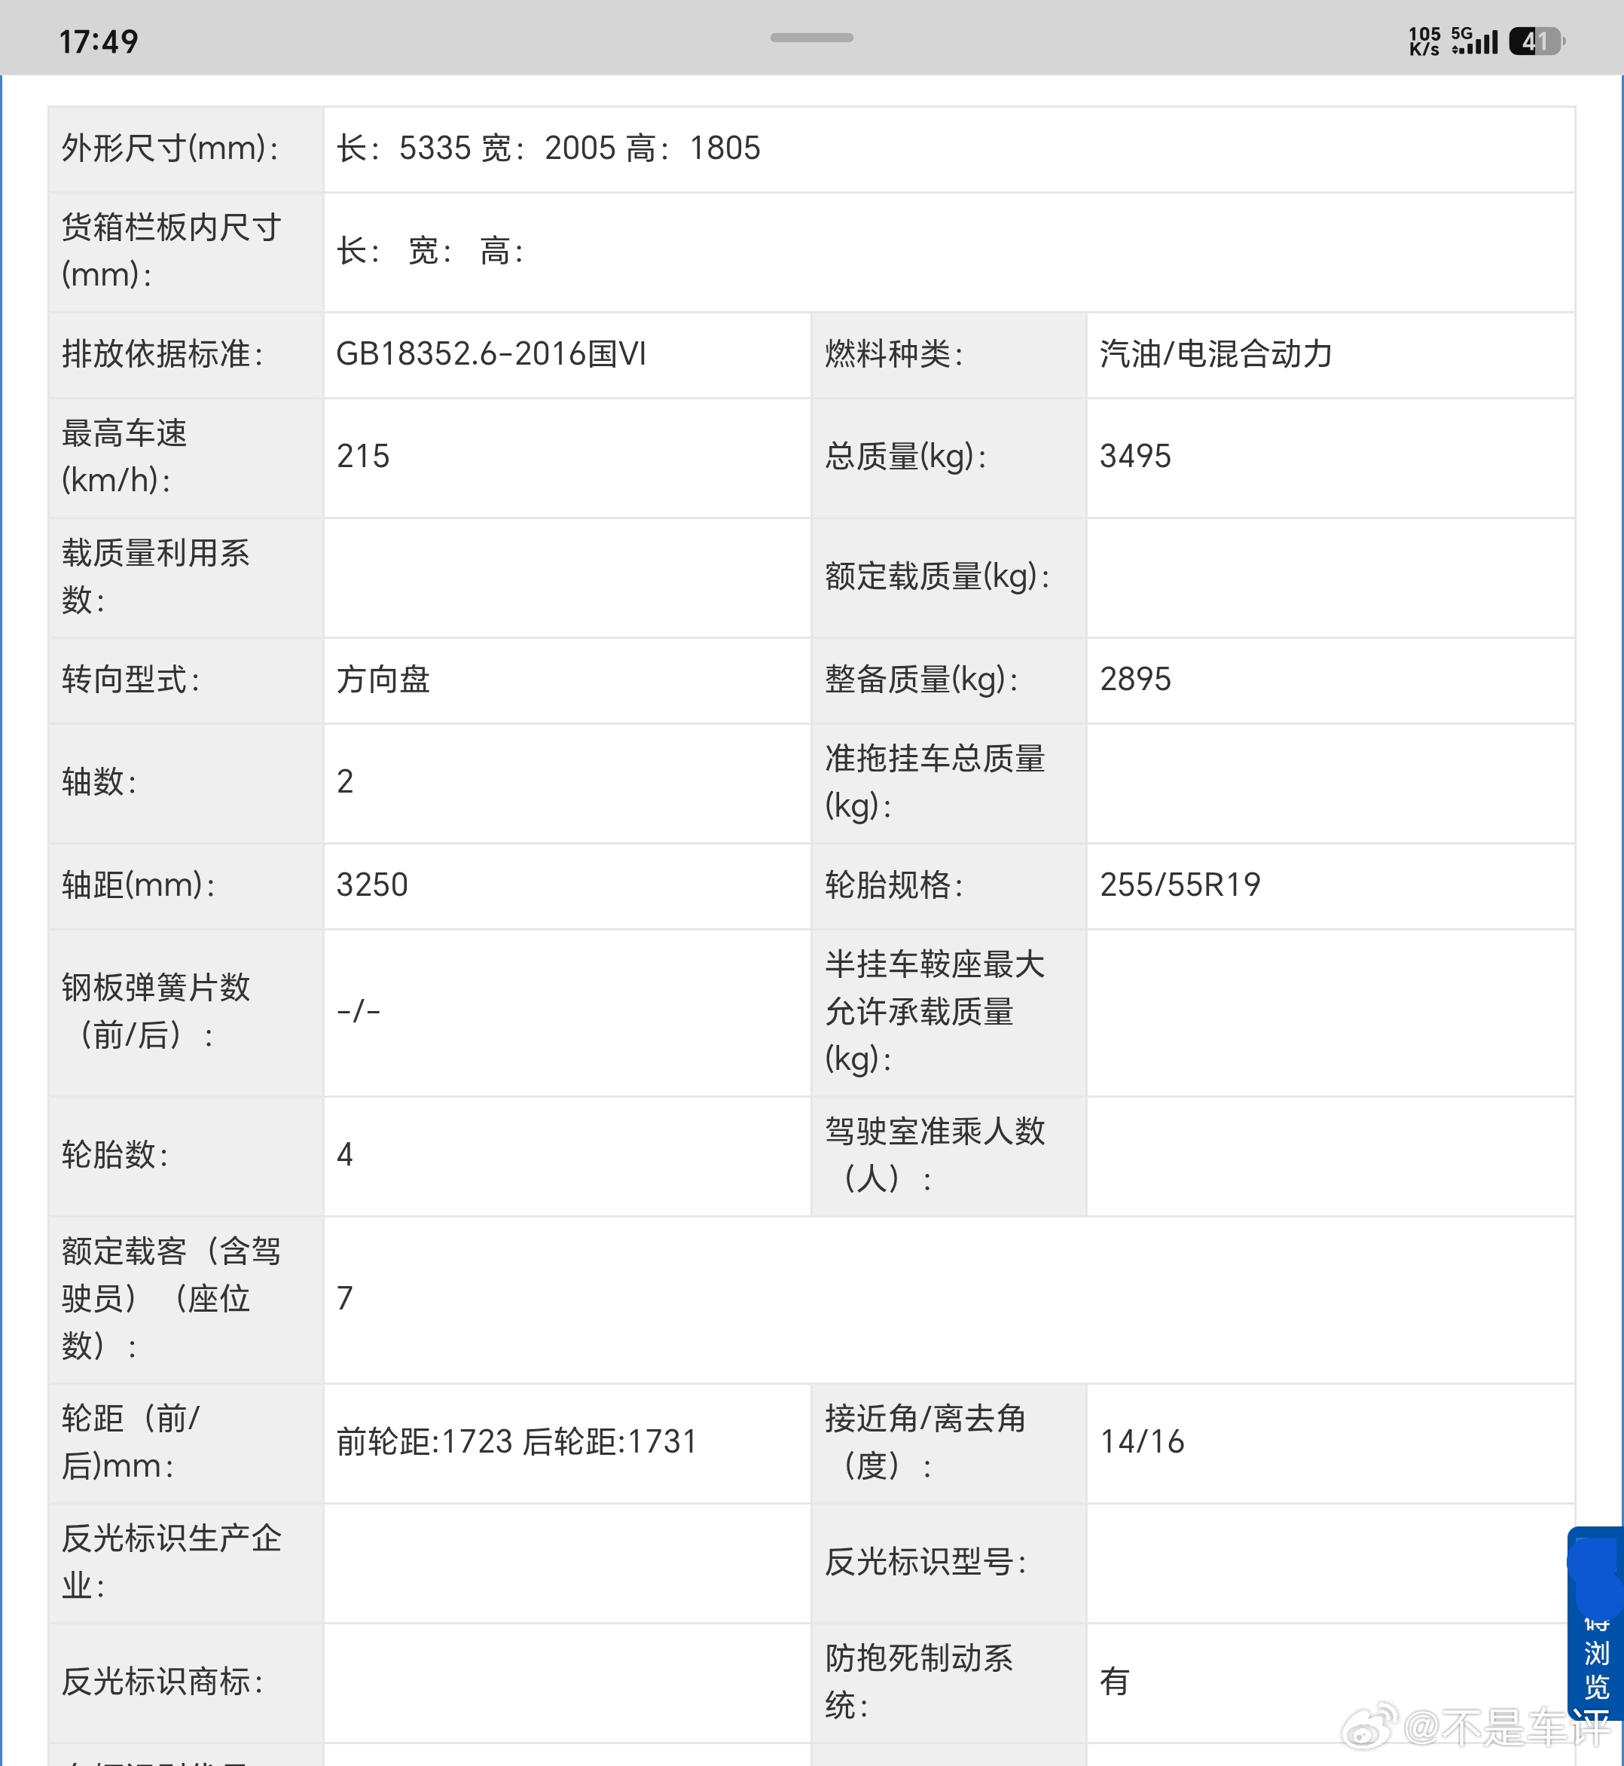Screen dimensions: 1624x1766
Task: Select the 钢板弹簧片数(前/后) label
Action: click(x=155, y=1013)
